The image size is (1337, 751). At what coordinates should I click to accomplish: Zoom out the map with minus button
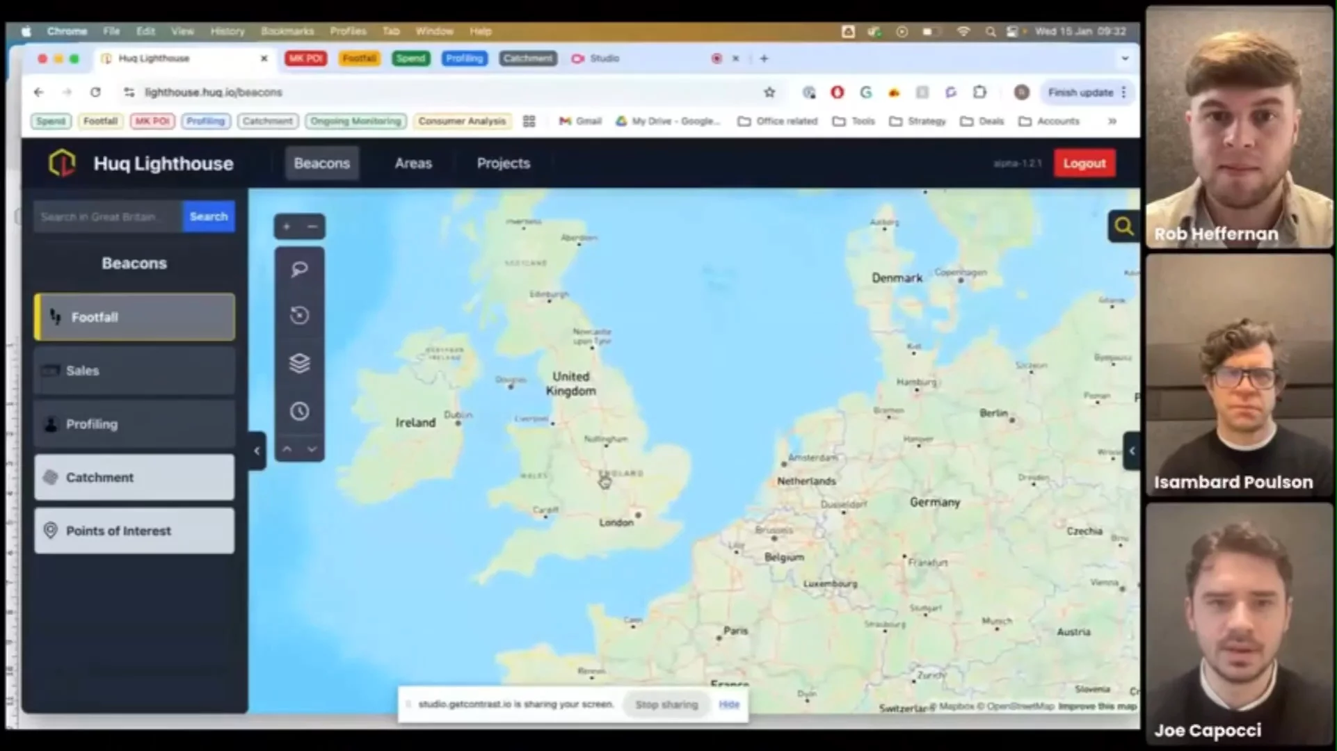[x=312, y=227]
